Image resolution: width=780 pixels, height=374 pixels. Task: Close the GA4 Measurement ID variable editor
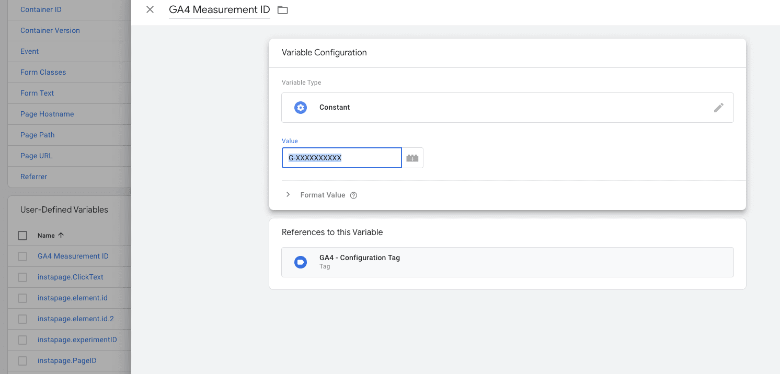coord(150,9)
